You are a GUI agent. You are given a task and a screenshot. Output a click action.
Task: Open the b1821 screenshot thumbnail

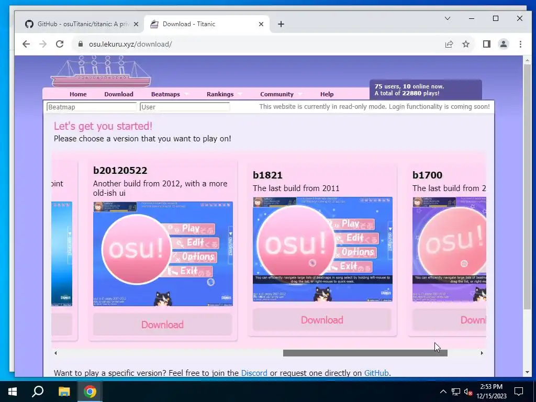[x=322, y=249]
